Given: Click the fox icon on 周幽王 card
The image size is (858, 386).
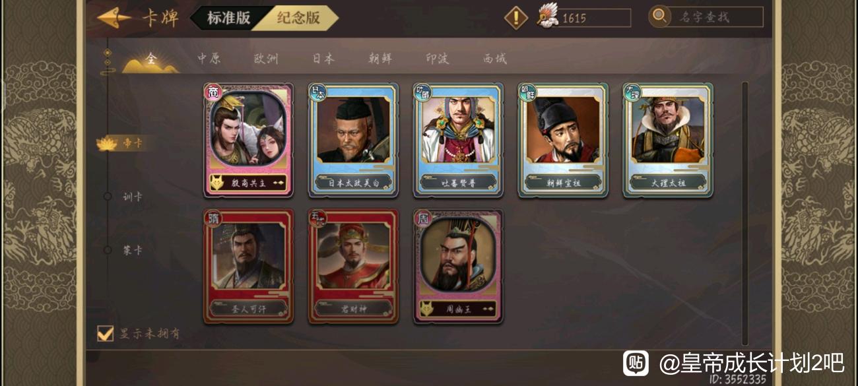Looking at the screenshot, I should (426, 308).
